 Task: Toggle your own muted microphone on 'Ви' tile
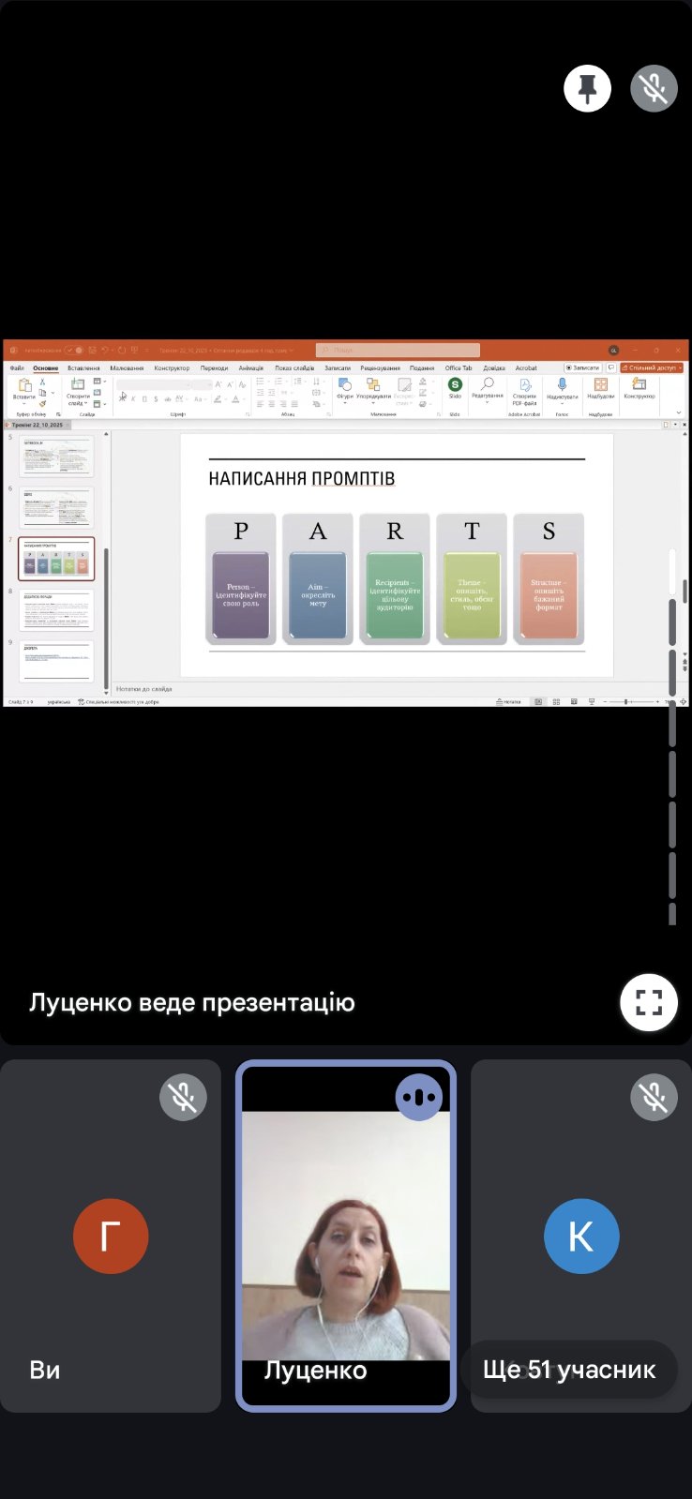[x=183, y=1097]
